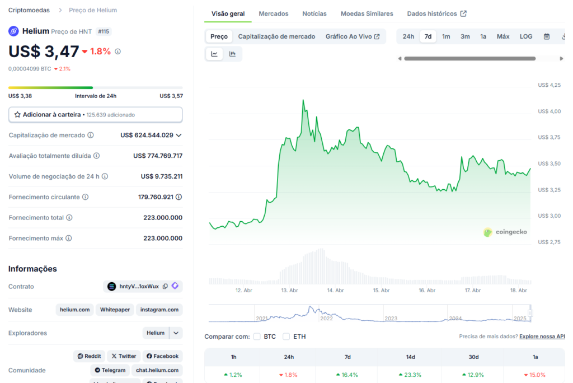Select the 7d time range
This screenshot has height=383, width=573.
point(428,36)
